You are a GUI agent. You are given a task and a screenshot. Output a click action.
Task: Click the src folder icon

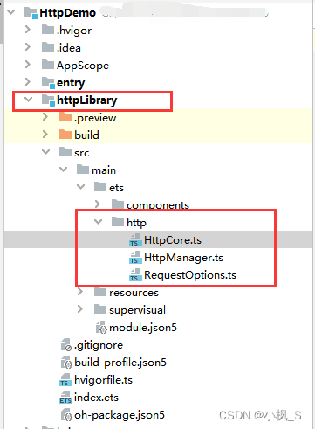(65, 152)
